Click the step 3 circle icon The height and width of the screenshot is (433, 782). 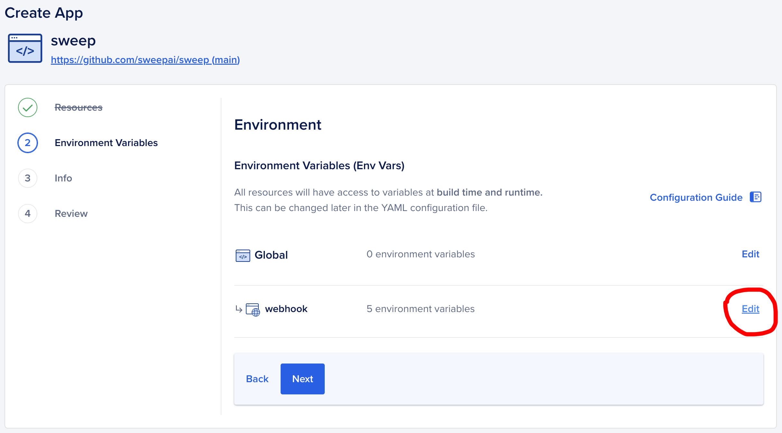click(28, 178)
